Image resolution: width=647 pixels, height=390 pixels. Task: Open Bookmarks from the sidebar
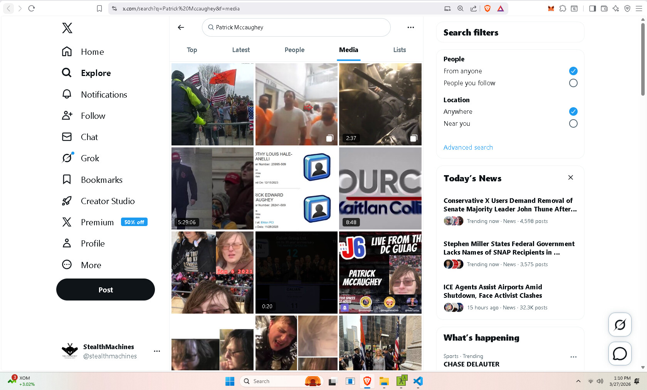click(67, 180)
